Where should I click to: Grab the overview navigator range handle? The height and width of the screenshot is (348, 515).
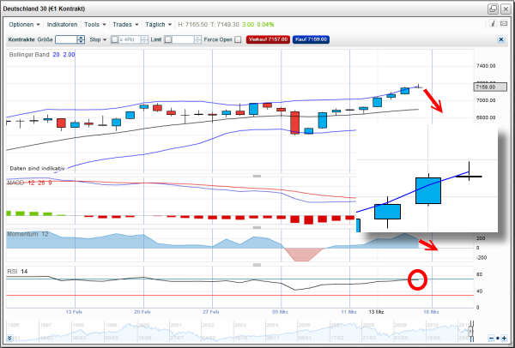[x=470, y=330]
